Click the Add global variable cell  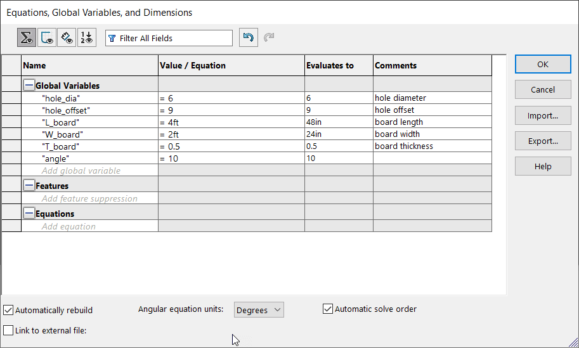click(89, 171)
